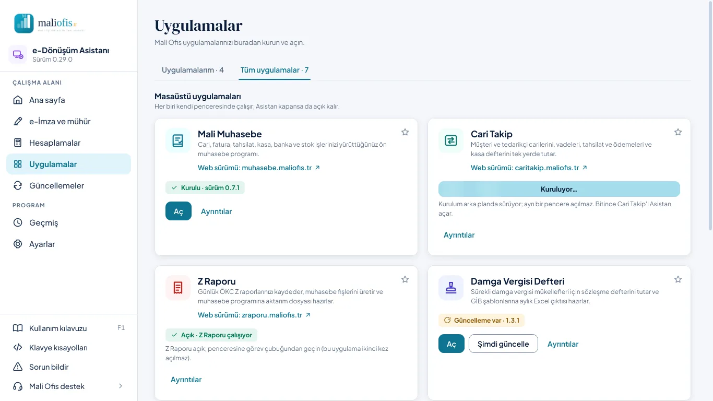The height and width of the screenshot is (401, 713).
Task: Click the Uygulamalar page heading
Action: 198,26
